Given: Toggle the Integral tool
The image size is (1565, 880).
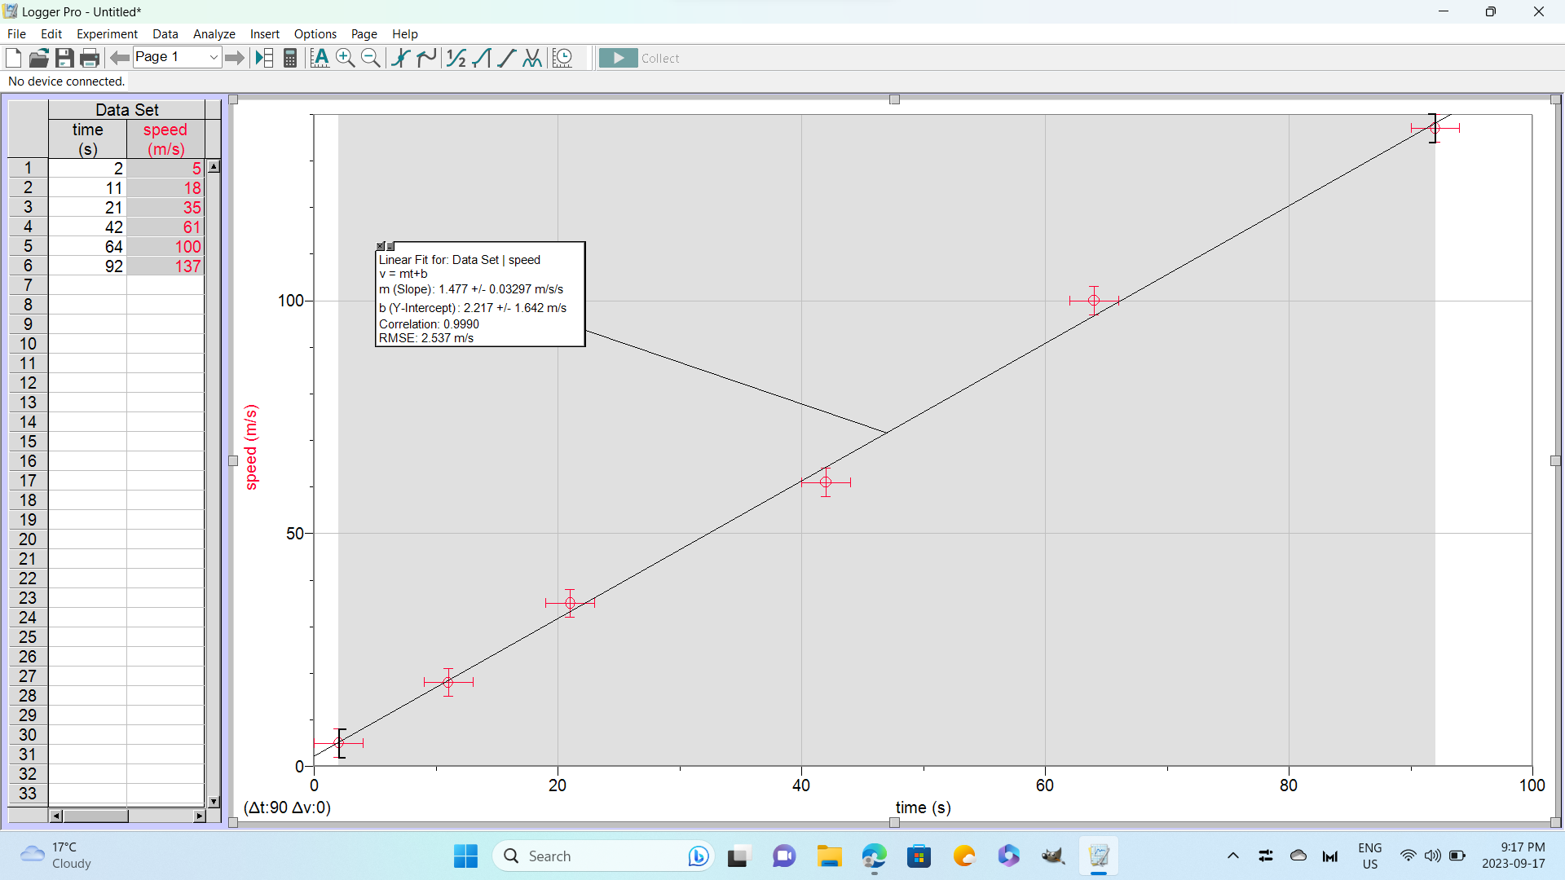Looking at the screenshot, I should coord(481,58).
